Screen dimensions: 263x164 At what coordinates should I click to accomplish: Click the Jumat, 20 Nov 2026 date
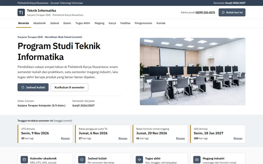pos(152,133)
